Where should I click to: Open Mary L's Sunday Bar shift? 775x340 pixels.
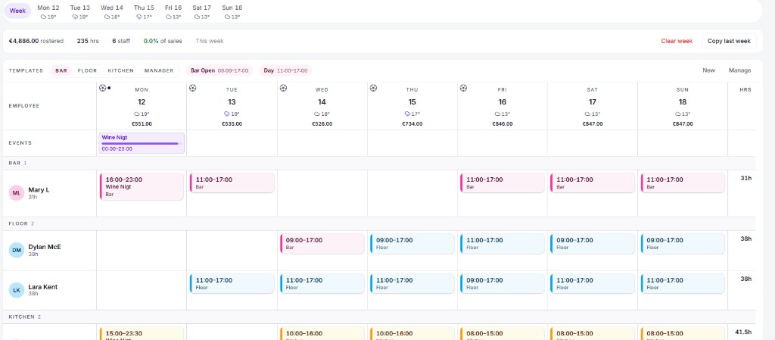click(683, 182)
